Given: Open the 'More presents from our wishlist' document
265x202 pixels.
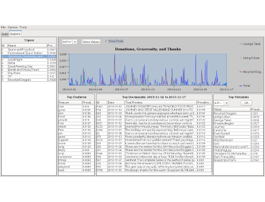Looking at the screenshot, I should pos(154,116).
